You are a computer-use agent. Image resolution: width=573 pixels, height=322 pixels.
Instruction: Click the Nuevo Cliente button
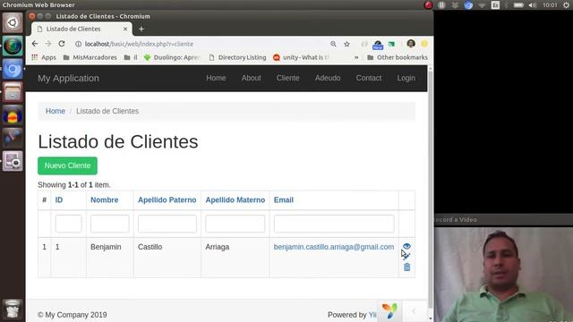68,165
